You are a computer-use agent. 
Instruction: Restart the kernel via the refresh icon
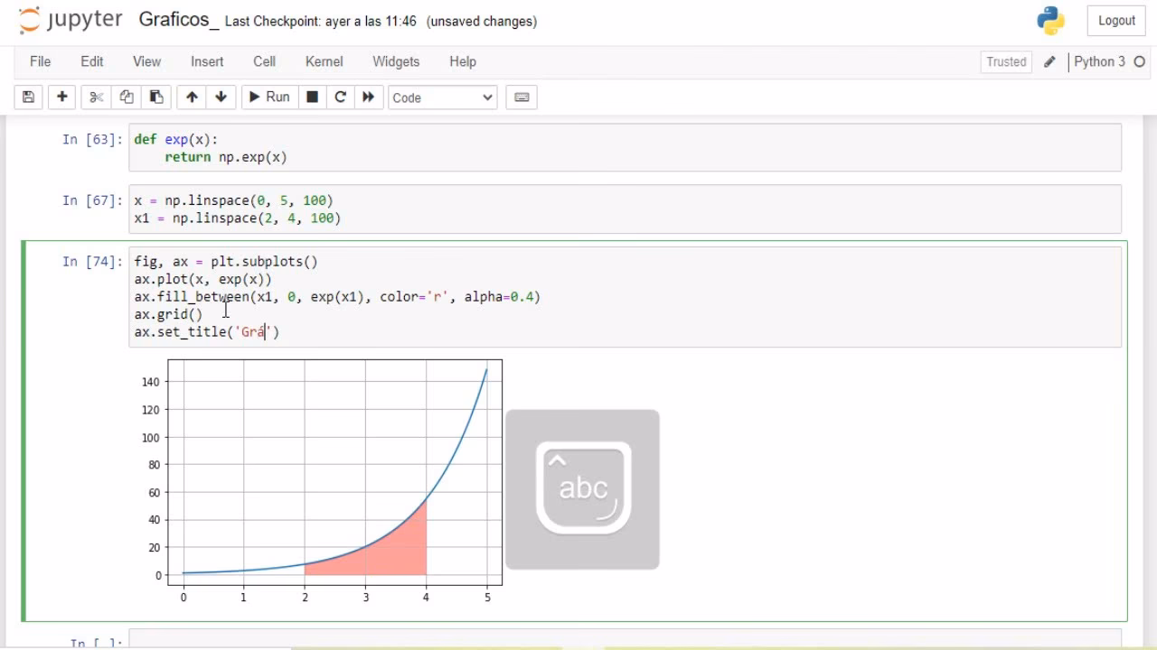point(340,97)
